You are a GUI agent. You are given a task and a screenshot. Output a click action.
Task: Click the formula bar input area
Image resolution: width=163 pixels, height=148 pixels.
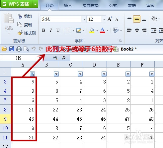pos(117,58)
